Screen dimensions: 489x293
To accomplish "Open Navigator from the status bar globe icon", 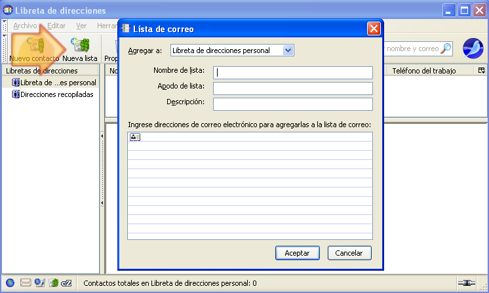I will 10,283.
